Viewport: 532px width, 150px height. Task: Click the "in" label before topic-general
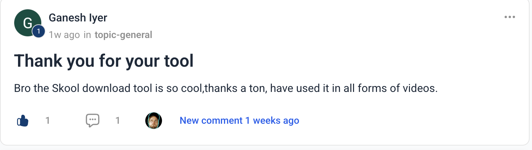[x=87, y=35]
